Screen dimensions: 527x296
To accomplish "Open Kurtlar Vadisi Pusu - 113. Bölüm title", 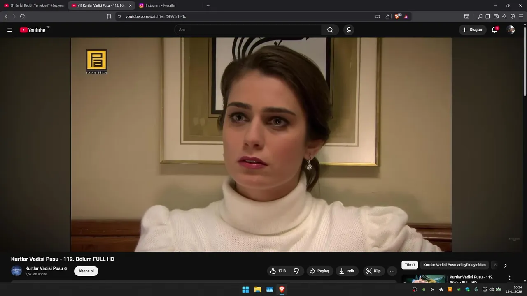I will 471,279.
